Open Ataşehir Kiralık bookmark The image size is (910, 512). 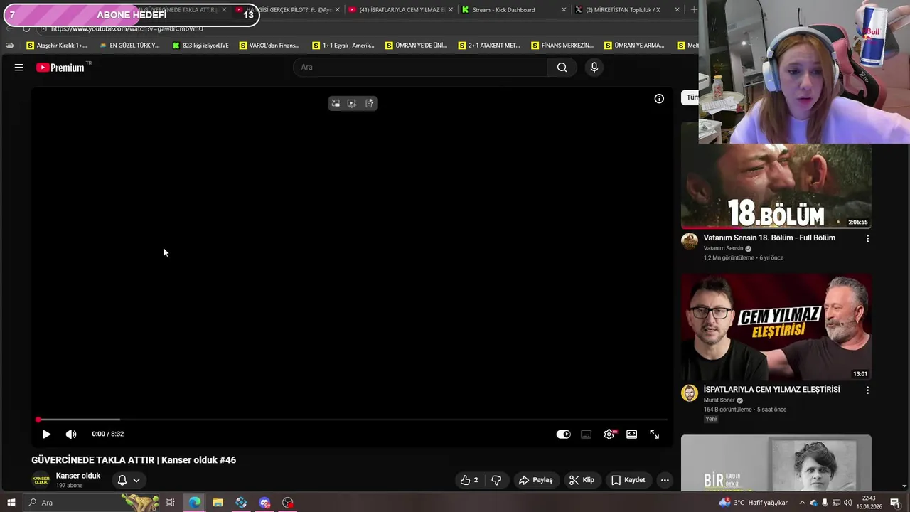(x=57, y=46)
